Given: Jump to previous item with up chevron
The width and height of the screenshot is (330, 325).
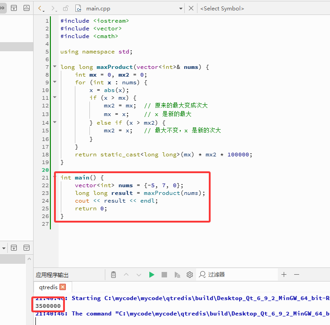Looking at the screenshot, I should point(126,275).
